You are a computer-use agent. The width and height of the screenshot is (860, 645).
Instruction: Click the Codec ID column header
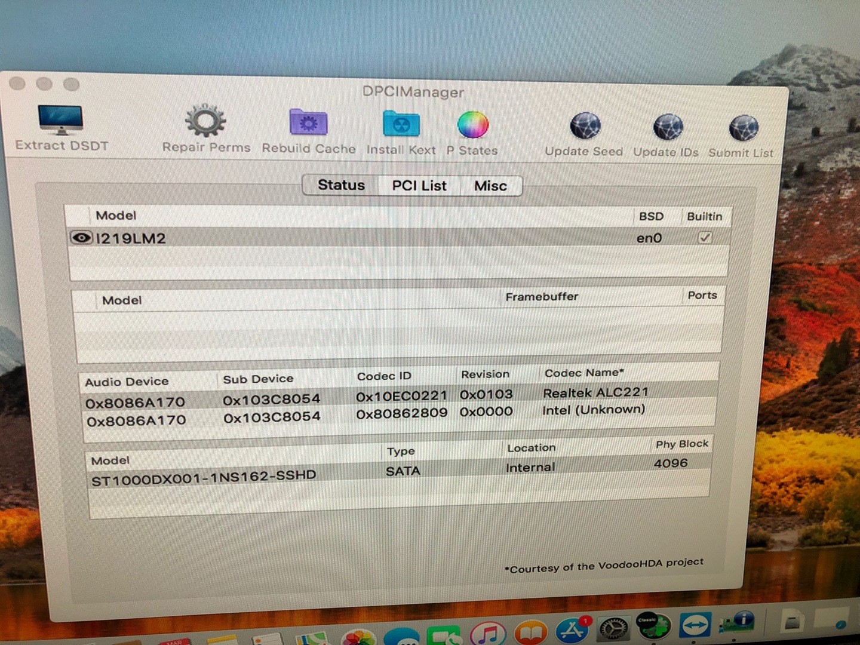click(x=384, y=376)
